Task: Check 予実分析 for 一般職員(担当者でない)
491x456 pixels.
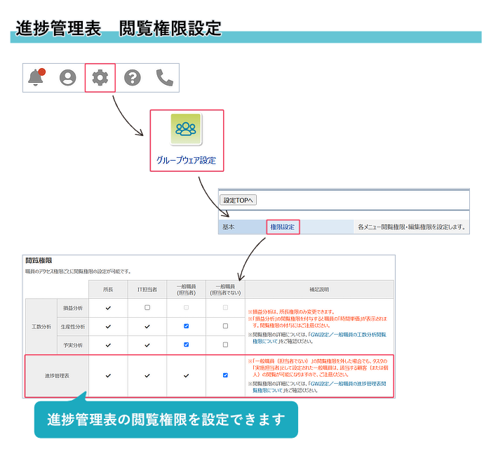Action: click(x=225, y=344)
